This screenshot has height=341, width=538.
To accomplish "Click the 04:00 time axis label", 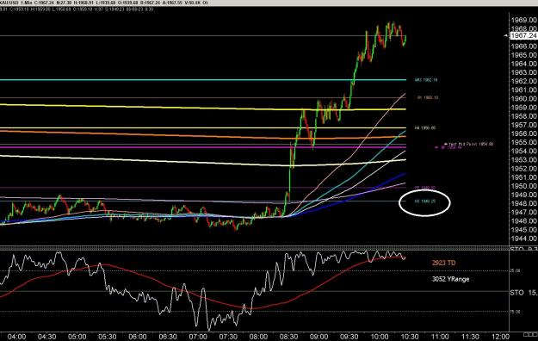I will (16, 337).
